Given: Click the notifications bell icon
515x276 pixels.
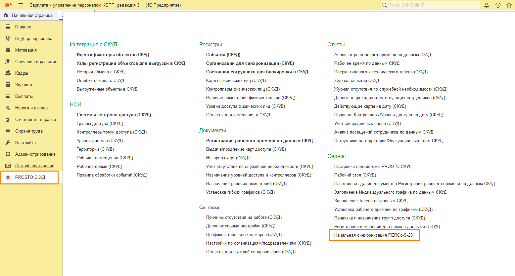Looking at the screenshot, I should point(487,5).
